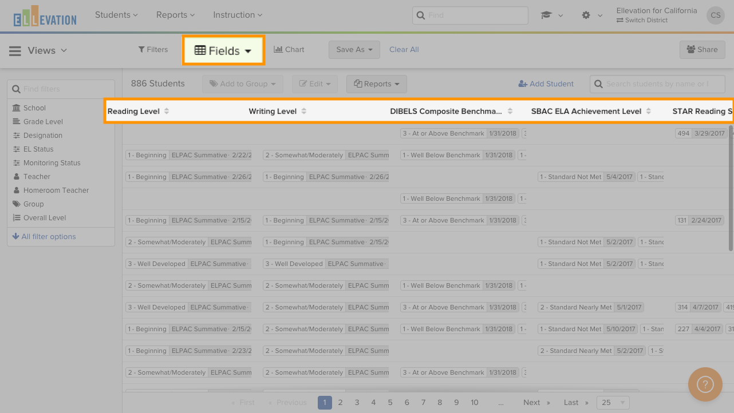
Task: Open the hamburger Views menu icon
Action: pyautogui.click(x=15, y=51)
